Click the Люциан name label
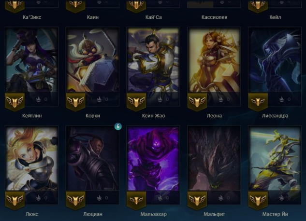 (x=93, y=214)
